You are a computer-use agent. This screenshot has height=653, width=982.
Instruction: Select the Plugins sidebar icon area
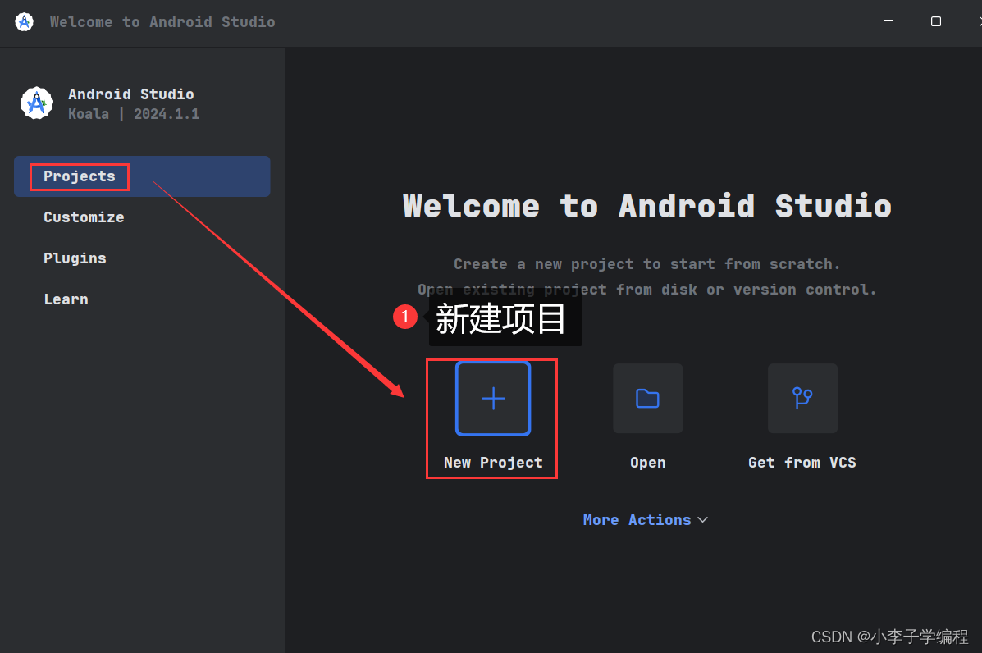click(75, 258)
